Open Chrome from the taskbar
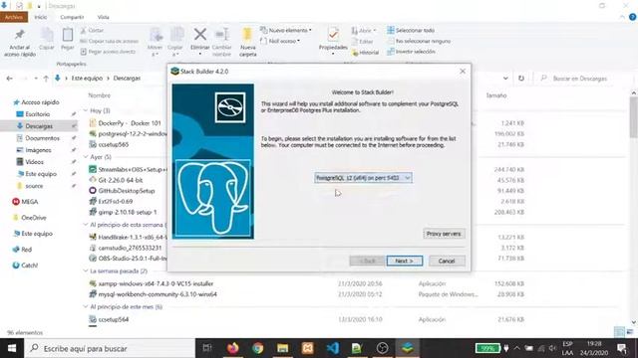638x358 pixels. (x=257, y=348)
